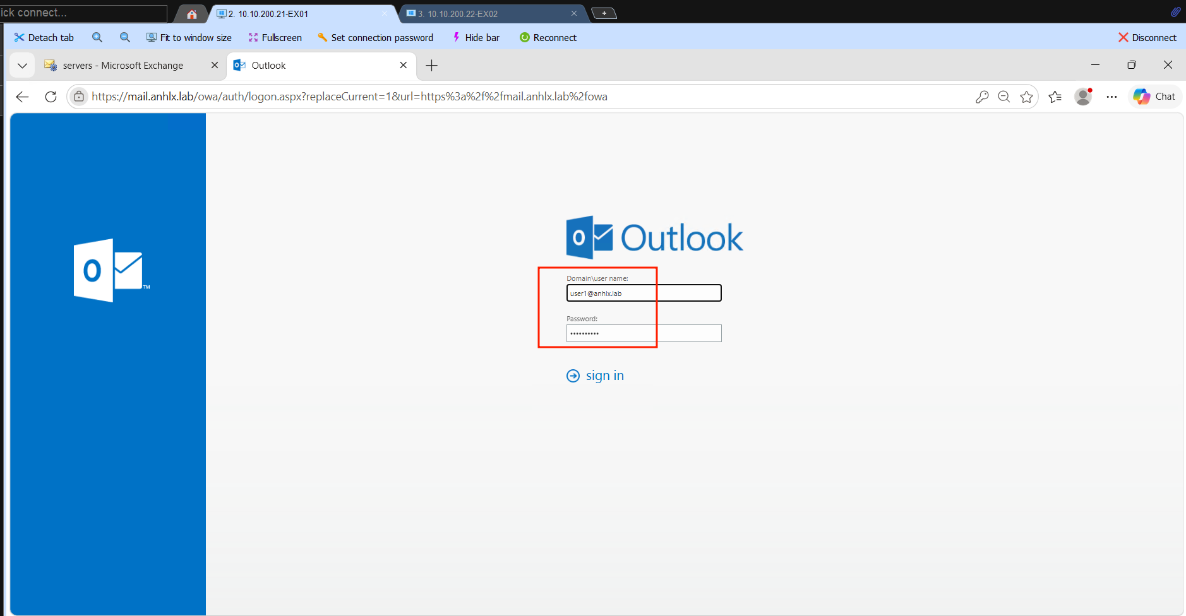
Task: View site information lock icon
Action: 79,97
